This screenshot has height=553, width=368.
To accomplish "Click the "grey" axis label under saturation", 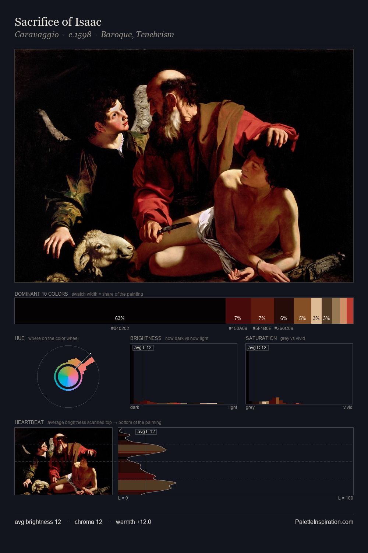I will click(x=250, y=407).
